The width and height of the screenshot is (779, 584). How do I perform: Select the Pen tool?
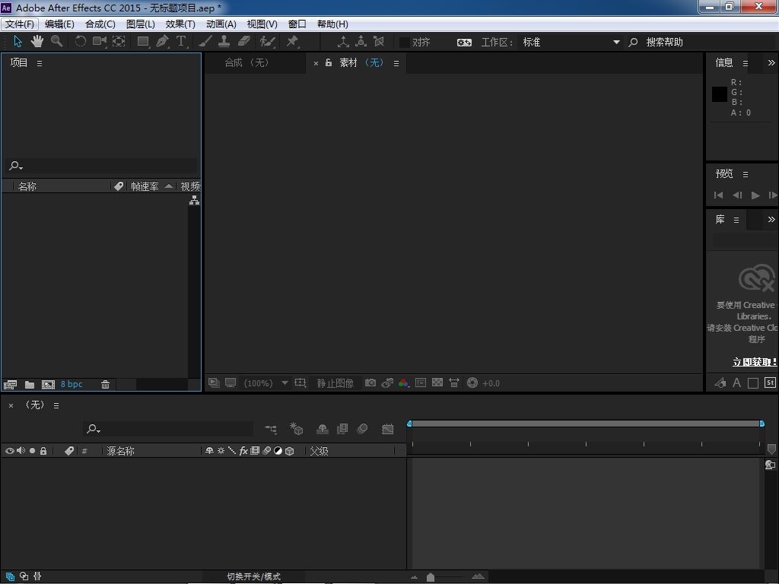point(162,42)
